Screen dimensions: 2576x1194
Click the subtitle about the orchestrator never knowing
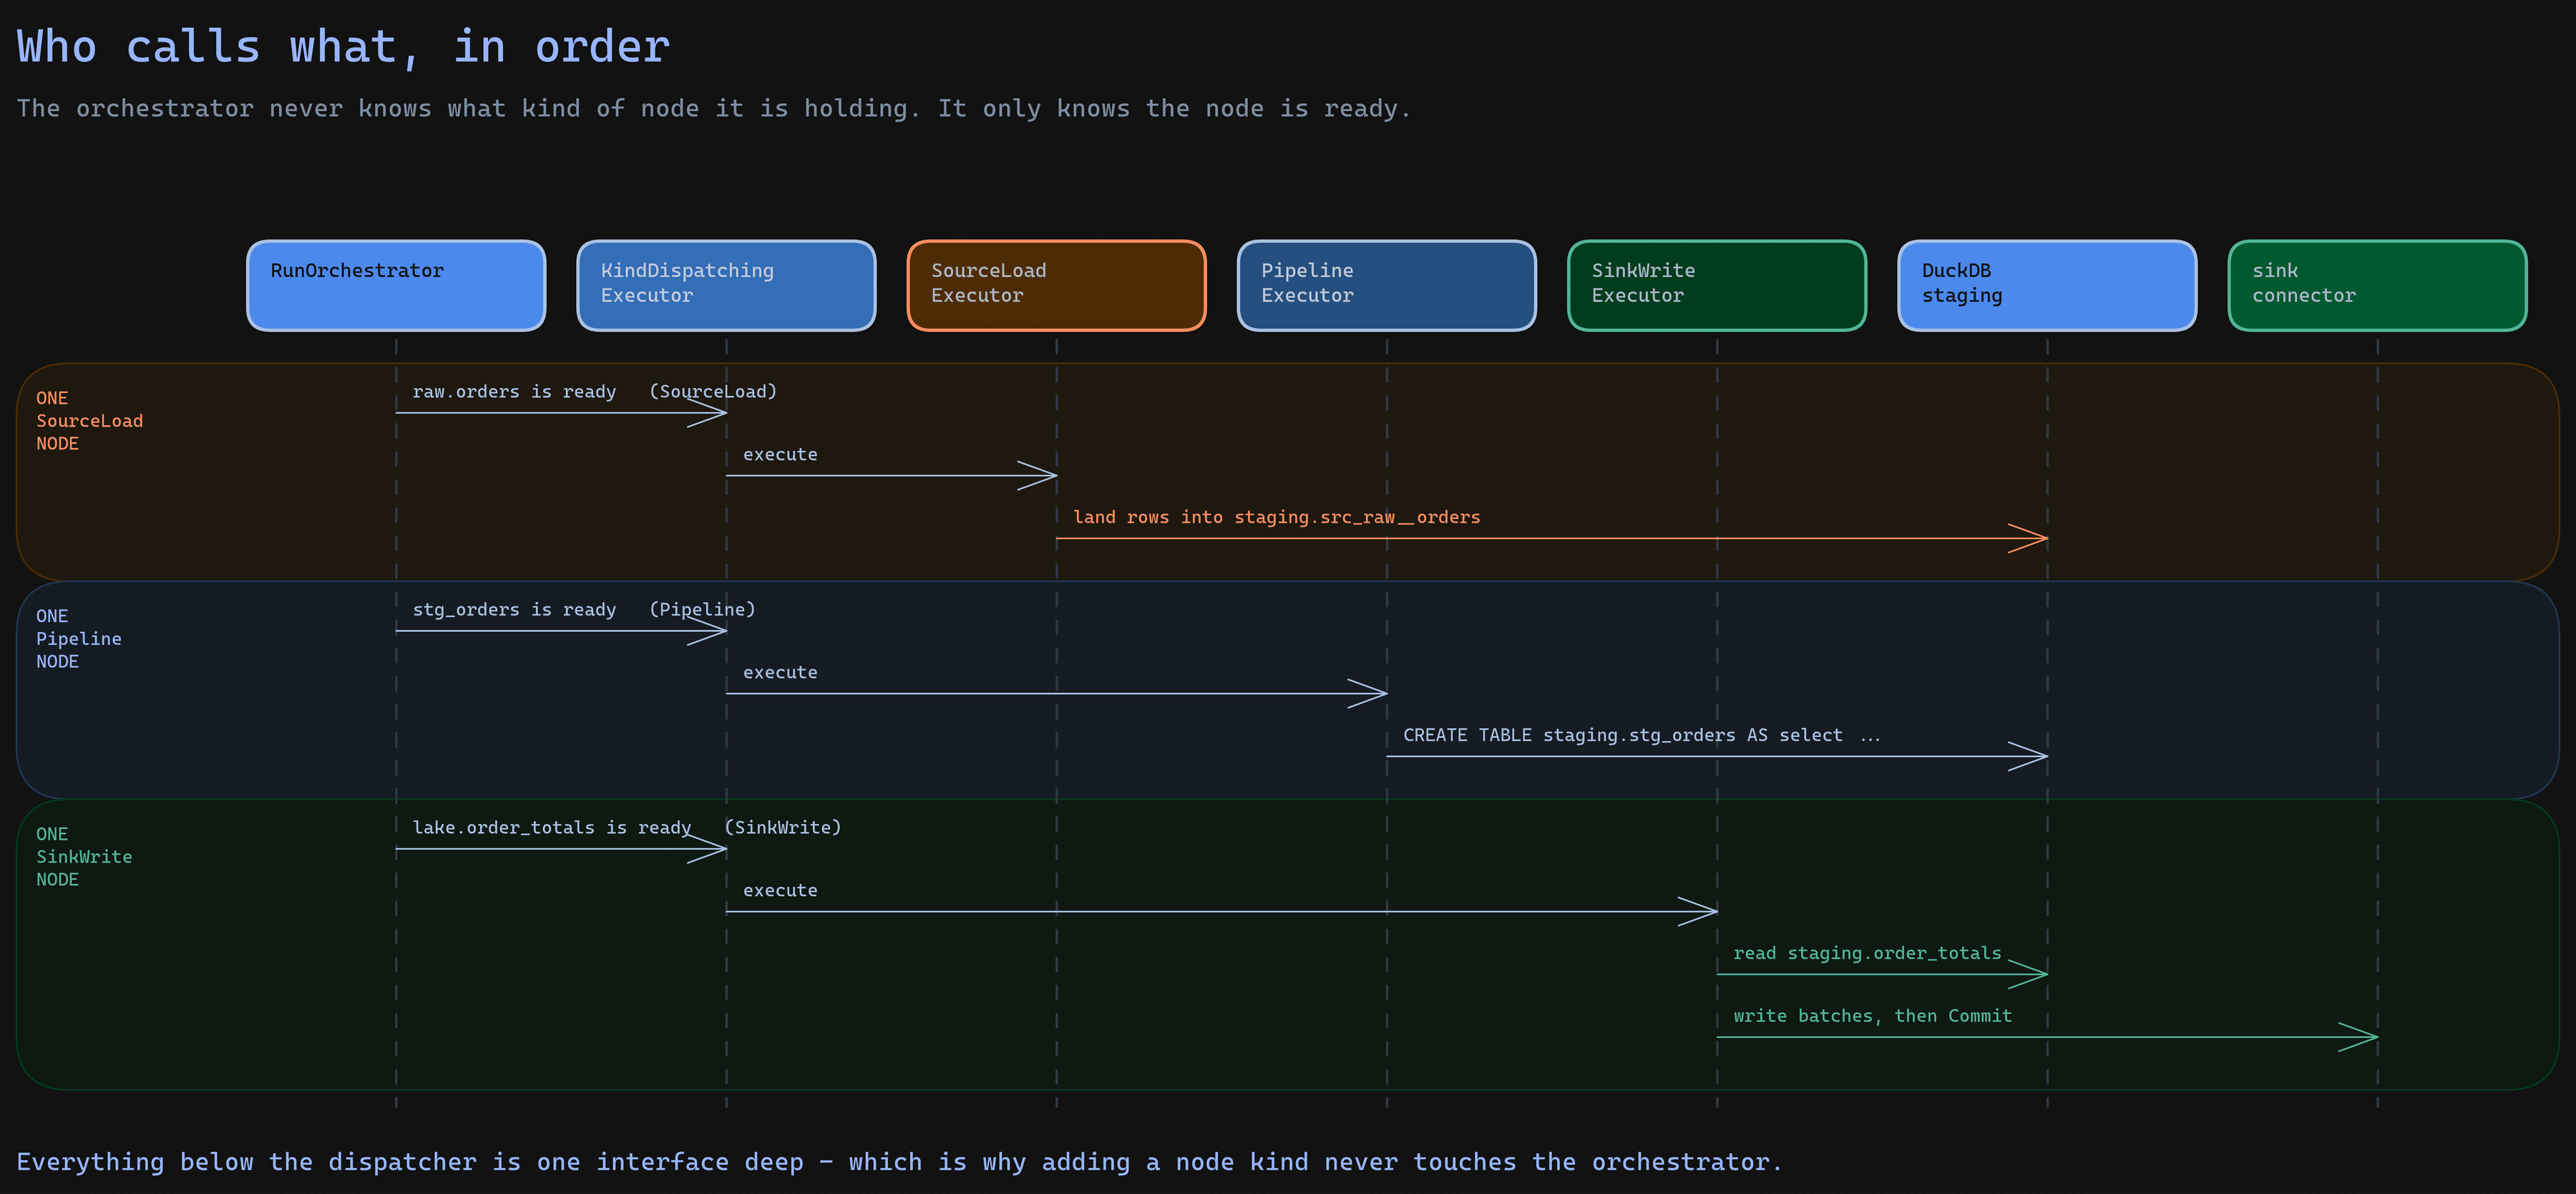[x=714, y=108]
